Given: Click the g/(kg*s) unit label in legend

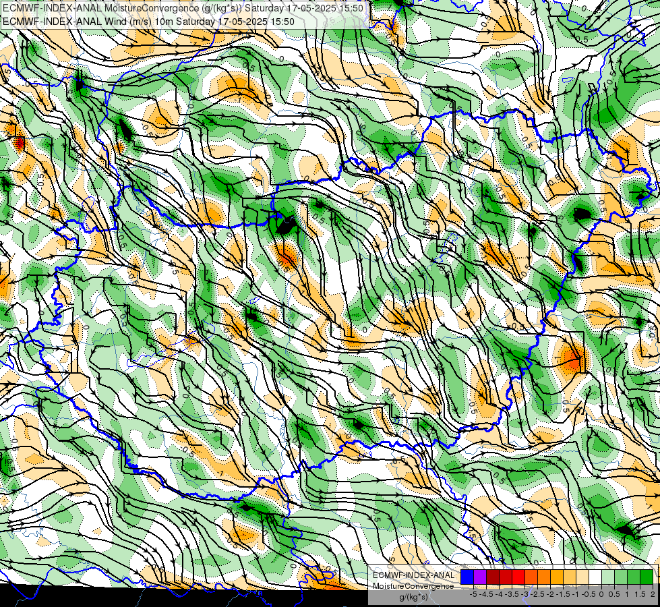Looking at the screenshot, I should pos(414,598).
